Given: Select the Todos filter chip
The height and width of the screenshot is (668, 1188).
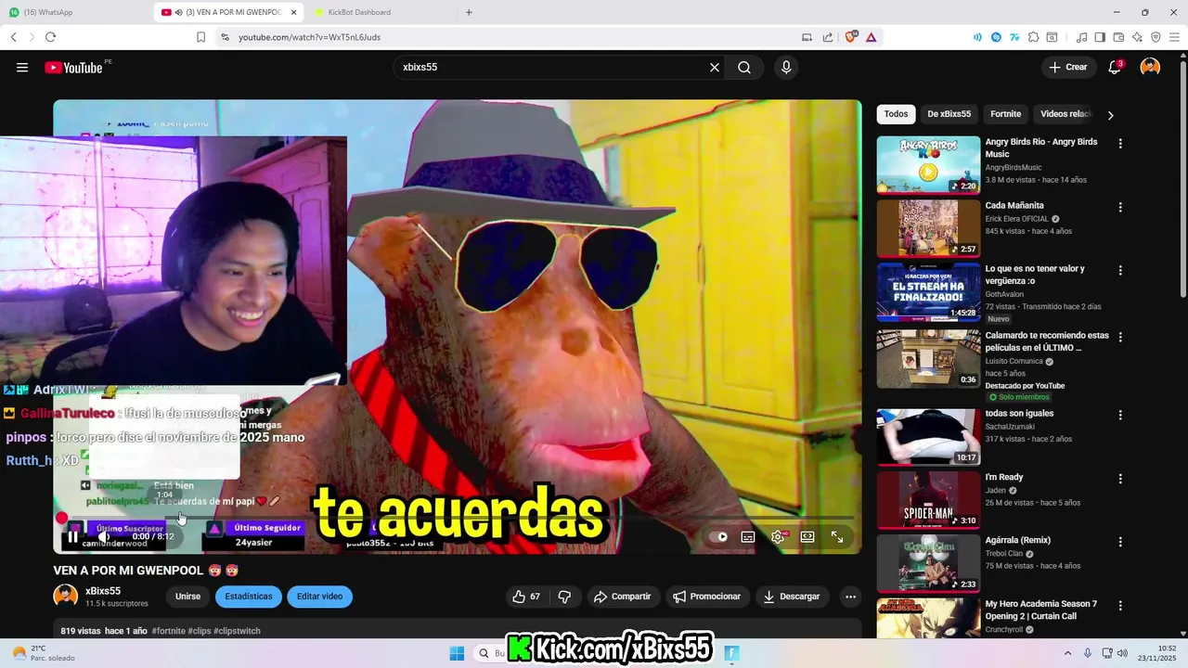Looking at the screenshot, I should (x=897, y=114).
